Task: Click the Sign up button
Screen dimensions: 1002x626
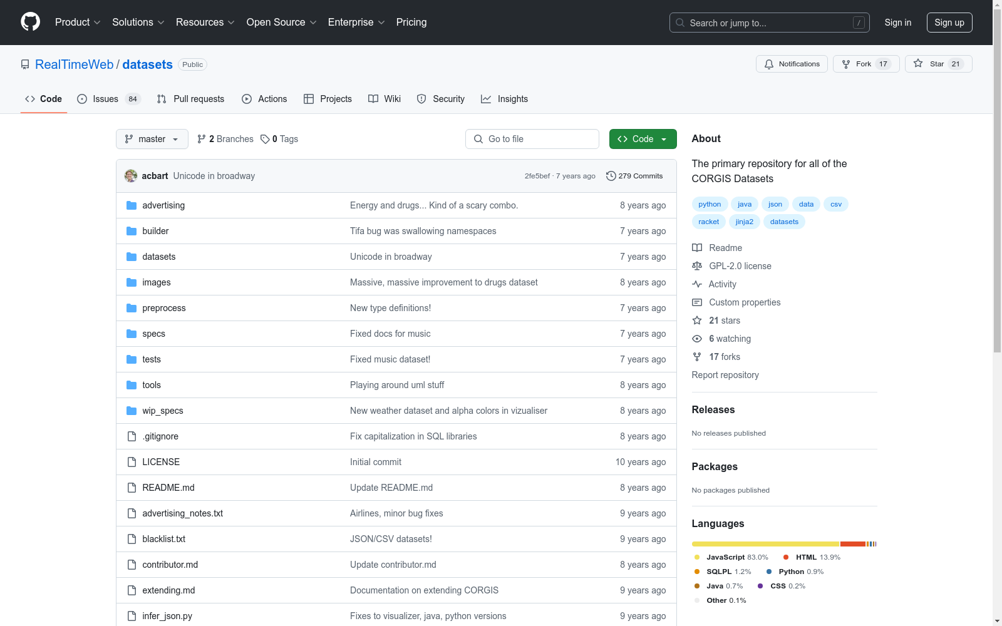Action: [949, 23]
